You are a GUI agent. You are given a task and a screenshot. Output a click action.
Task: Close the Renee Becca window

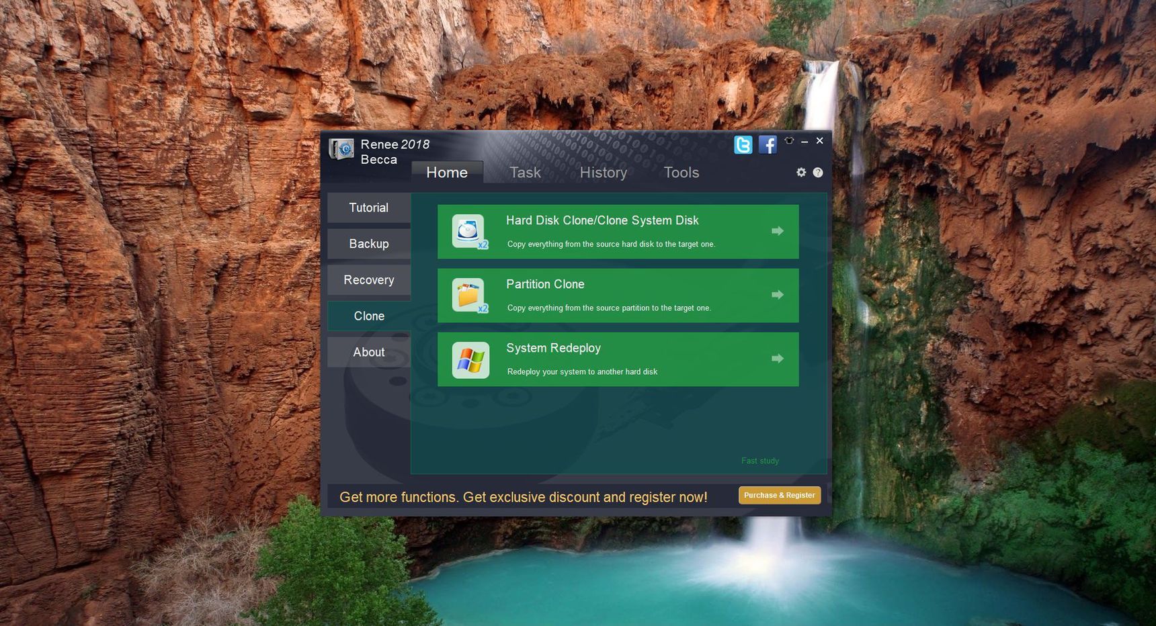(819, 140)
